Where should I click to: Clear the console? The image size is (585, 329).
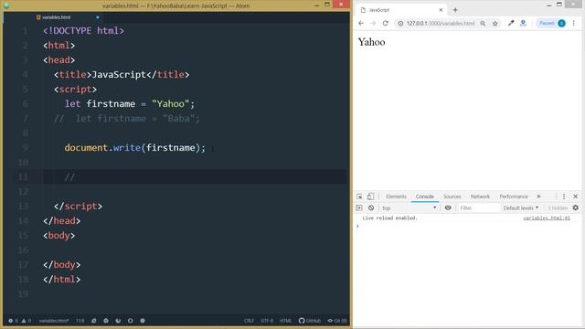pyautogui.click(x=371, y=207)
